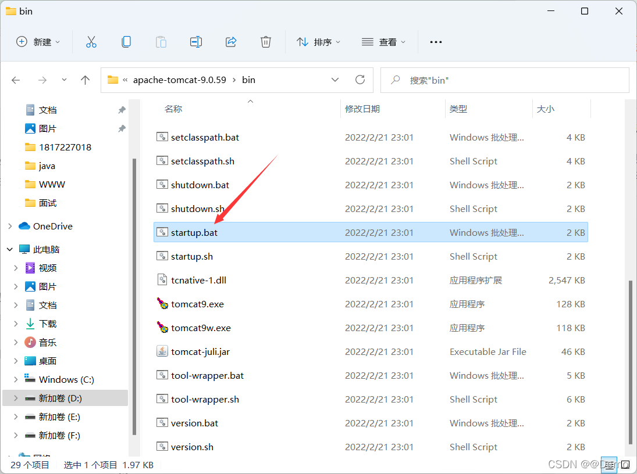Click the tomcat9w.exe application icon
Screen dimensions: 637x474
[x=162, y=328]
